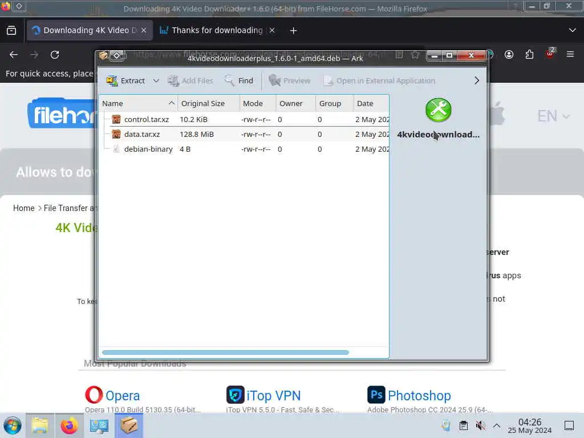The height and width of the screenshot is (438, 584).
Task: Close the Thanks for downloading tab
Action: click(x=272, y=31)
